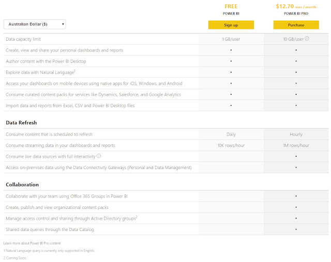Open the Australian Dollar currency dropdown
The height and width of the screenshot is (262, 331).
tap(35, 24)
